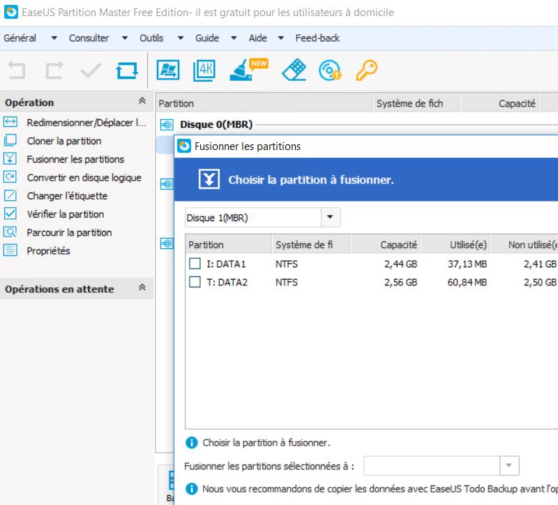This screenshot has height=505, width=558.
Task: Collapse the Opérations en attente section
Action: tap(142, 288)
